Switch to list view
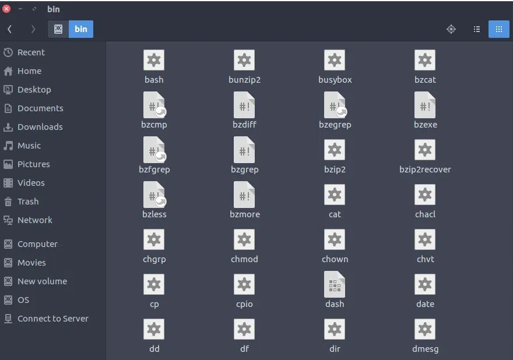 (x=477, y=29)
